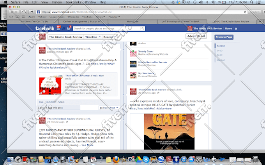Expand the News bookmarks folder
265x165 pixels.
tap(101, 17)
